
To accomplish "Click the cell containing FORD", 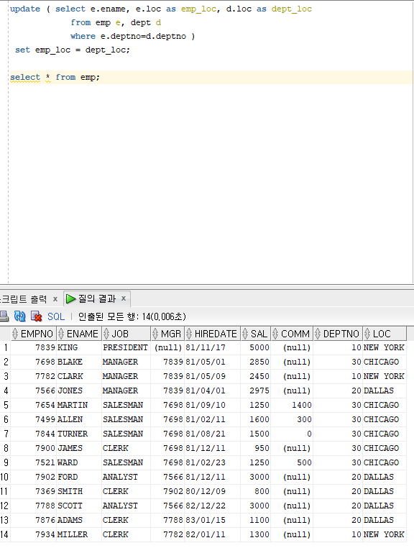I will point(79,477).
